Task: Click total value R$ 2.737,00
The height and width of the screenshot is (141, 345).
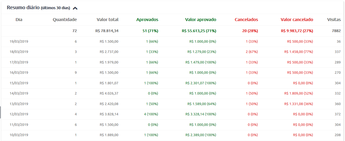Action: point(109,52)
